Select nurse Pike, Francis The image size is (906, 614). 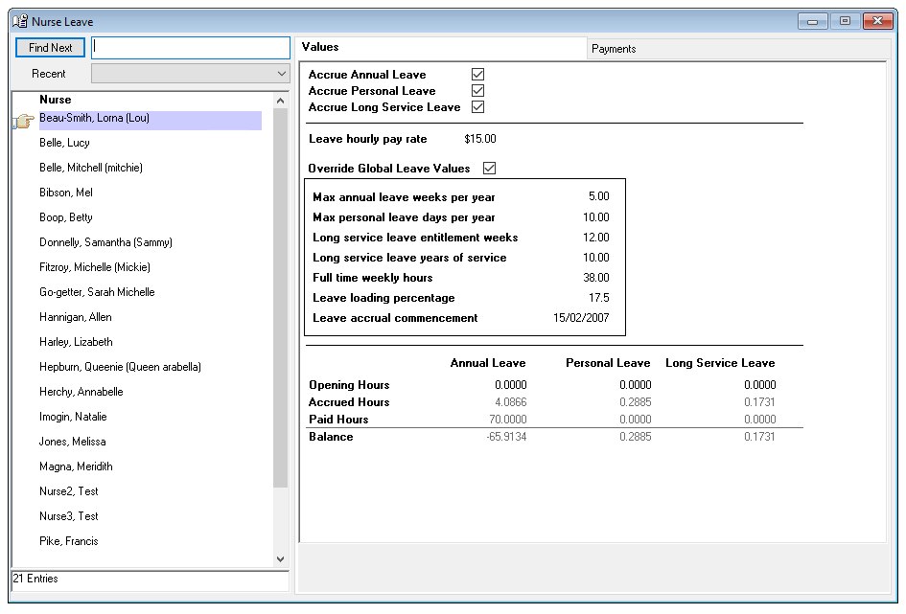click(69, 540)
